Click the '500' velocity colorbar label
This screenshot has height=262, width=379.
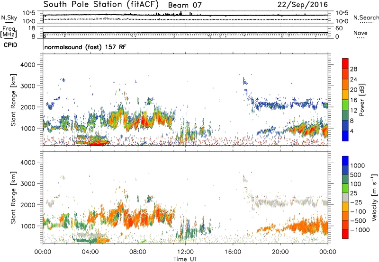pyautogui.click(x=356, y=175)
